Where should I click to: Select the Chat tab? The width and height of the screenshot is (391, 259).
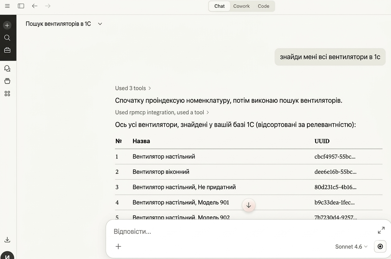(x=219, y=6)
